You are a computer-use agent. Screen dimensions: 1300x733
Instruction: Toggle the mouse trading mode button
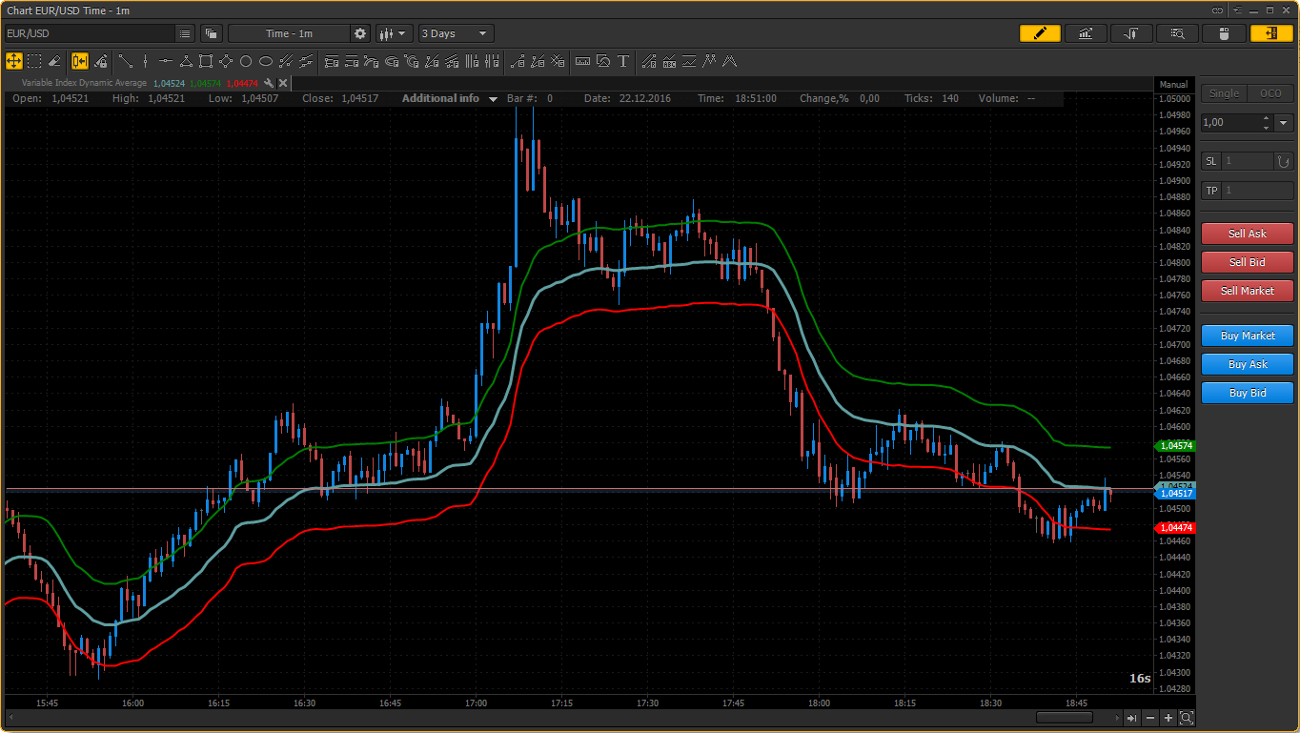[x=1223, y=33]
